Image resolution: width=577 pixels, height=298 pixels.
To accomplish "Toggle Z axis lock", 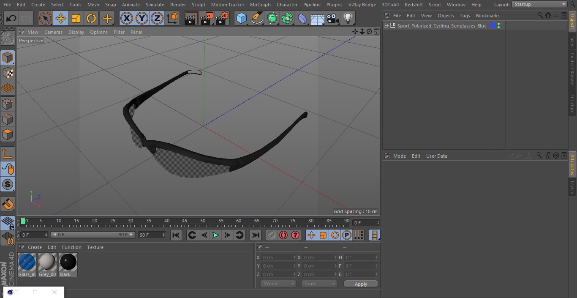I will point(157,18).
